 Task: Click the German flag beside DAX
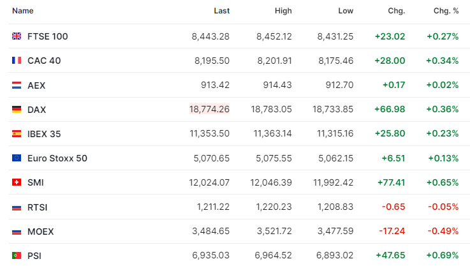click(17, 110)
